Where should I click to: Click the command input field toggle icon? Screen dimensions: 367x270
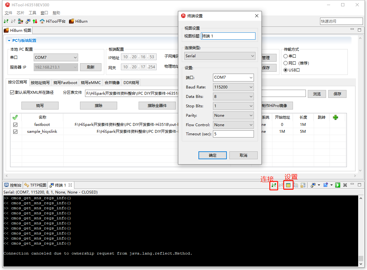click(x=296, y=185)
